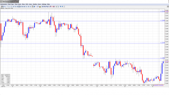
Task: Click the small panel icon on right edge
Action: (168, 7)
